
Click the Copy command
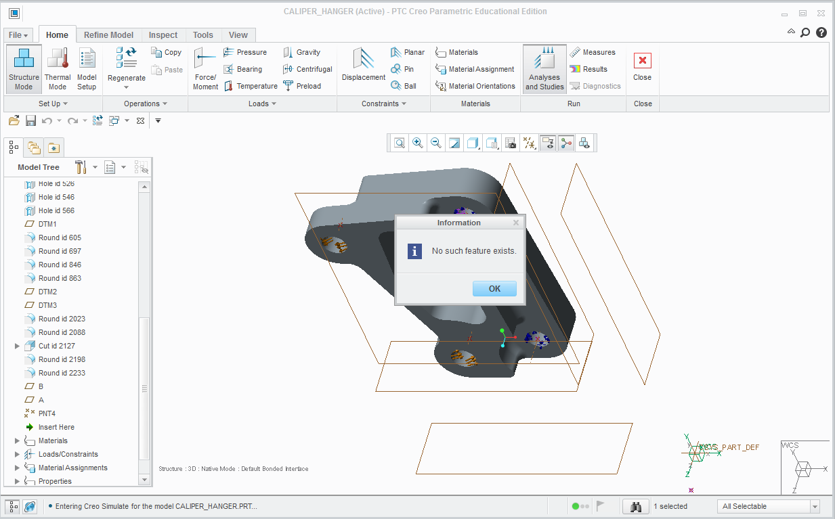(167, 52)
